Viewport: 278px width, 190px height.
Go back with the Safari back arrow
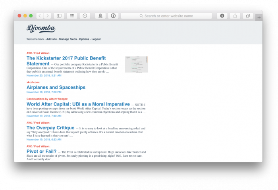[40, 16]
